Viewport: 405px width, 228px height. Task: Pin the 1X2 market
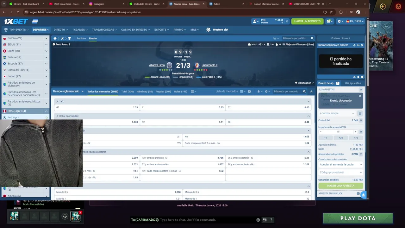pyautogui.click(x=57, y=101)
